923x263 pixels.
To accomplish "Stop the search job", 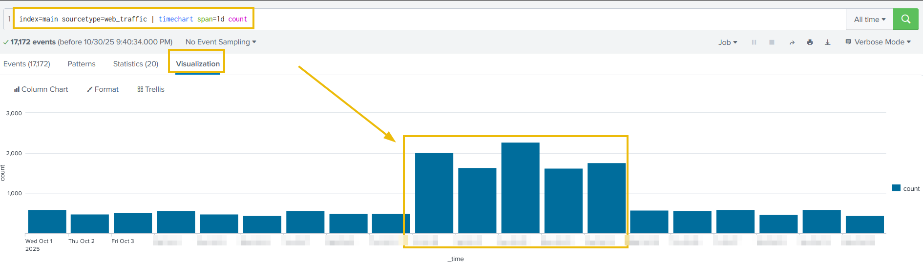I will click(772, 42).
